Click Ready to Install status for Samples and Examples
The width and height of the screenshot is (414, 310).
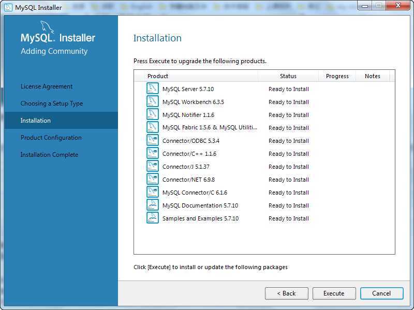289,218
